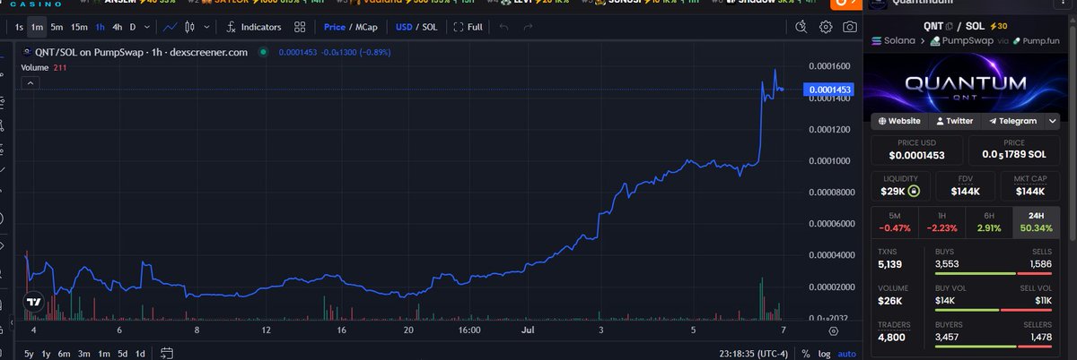Screen dimensions: 1077x360
Task: Toggle log scale mode
Action: tap(824, 353)
